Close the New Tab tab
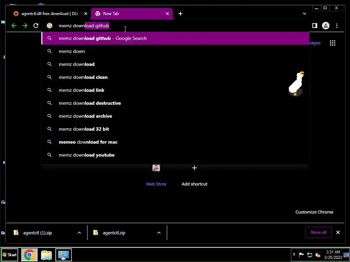The image size is (350, 262). (x=167, y=14)
